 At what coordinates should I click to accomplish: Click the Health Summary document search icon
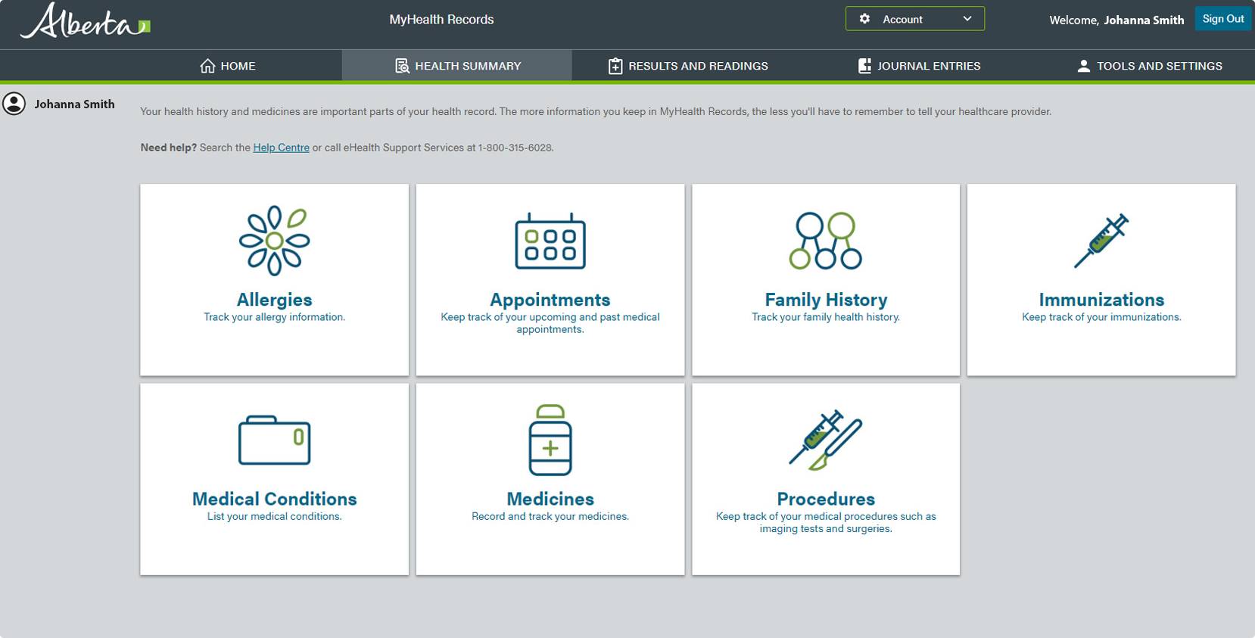402,66
